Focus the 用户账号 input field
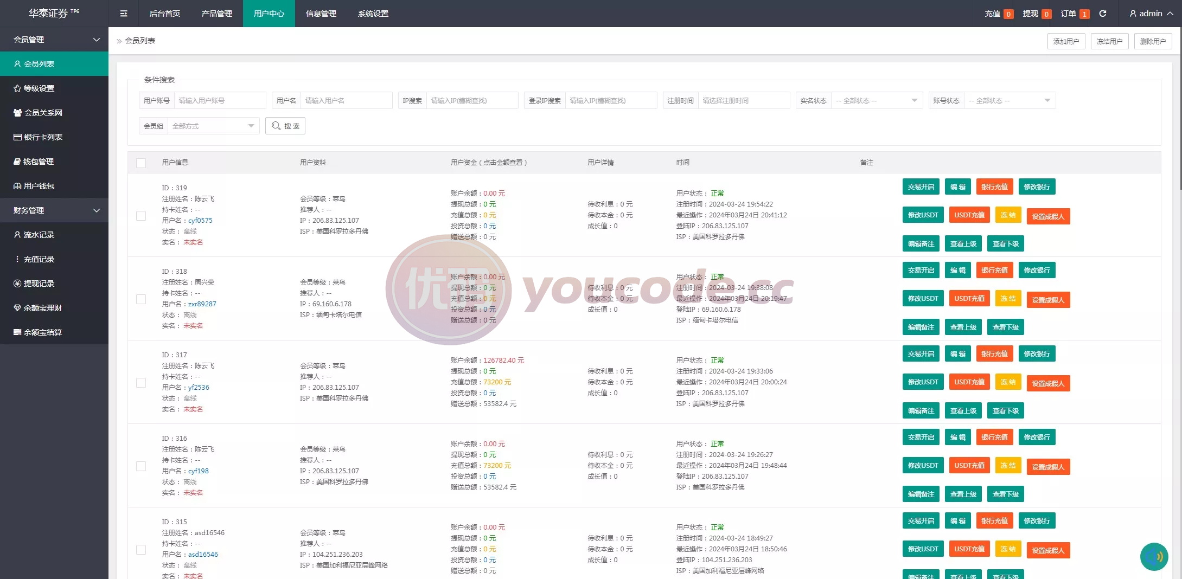Image resolution: width=1182 pixels, height=579 pixels. (220, 100)
